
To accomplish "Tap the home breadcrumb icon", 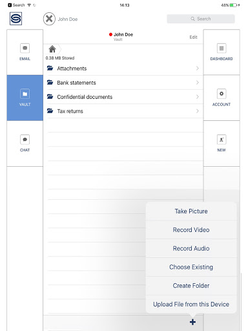I will coord(52,49).
